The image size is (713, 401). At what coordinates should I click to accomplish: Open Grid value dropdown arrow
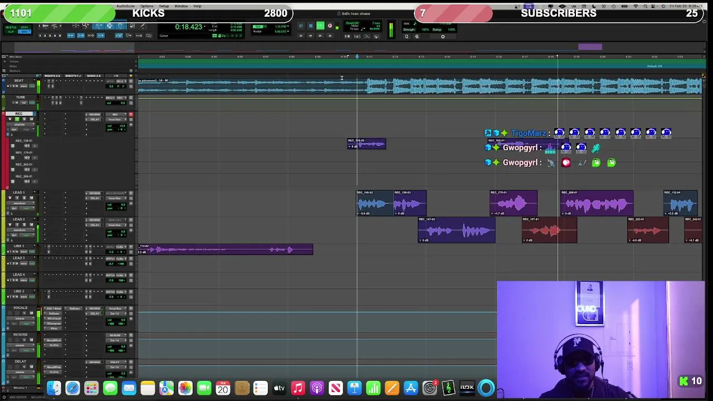[288, 26]
